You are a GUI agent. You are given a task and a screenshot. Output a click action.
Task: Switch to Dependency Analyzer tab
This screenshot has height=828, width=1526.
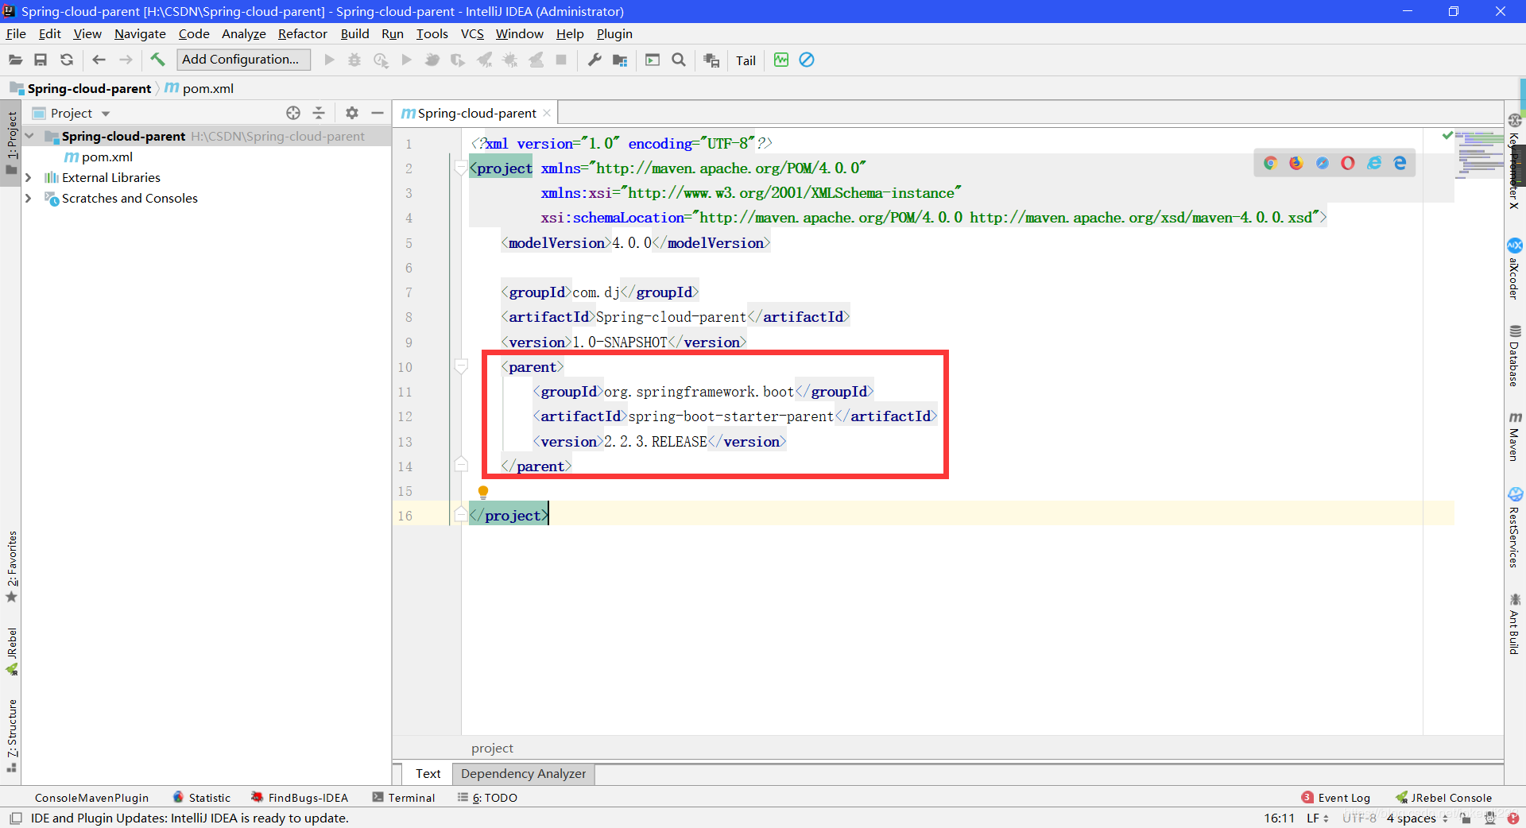(523, 773)
